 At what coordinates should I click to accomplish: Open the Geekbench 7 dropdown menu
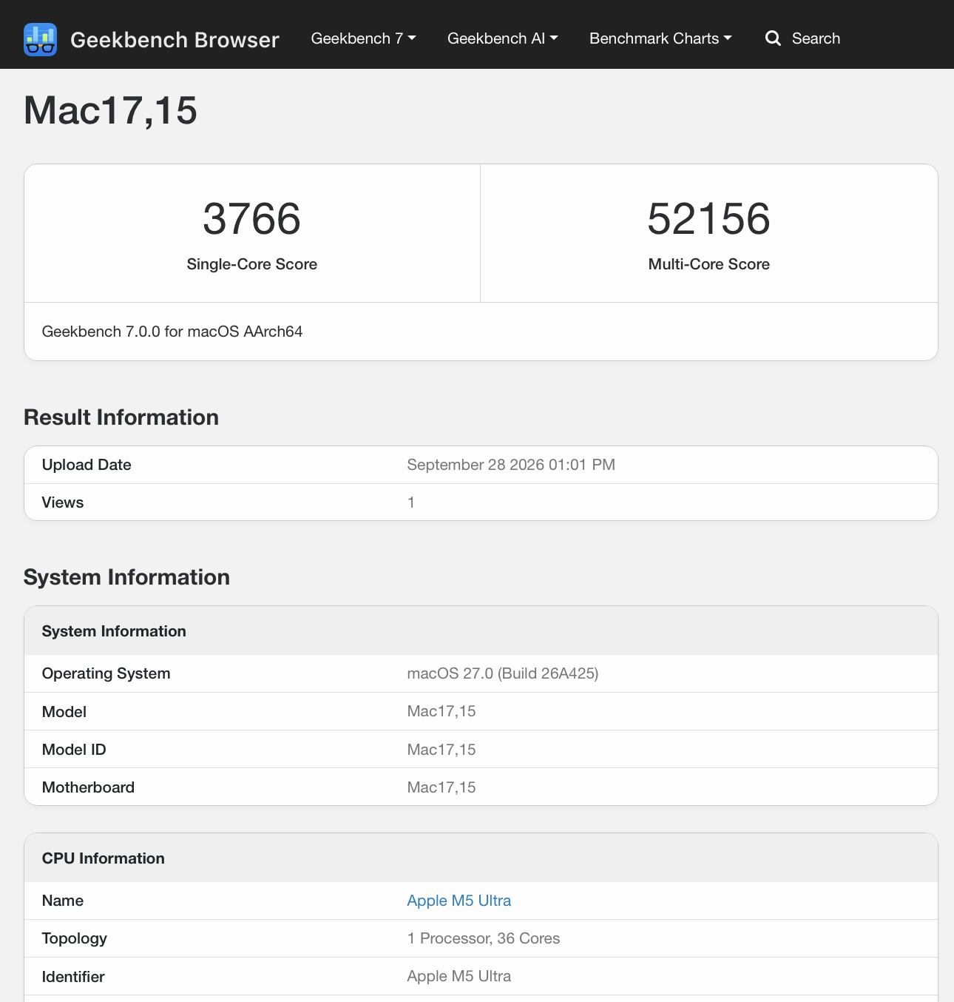363,38
